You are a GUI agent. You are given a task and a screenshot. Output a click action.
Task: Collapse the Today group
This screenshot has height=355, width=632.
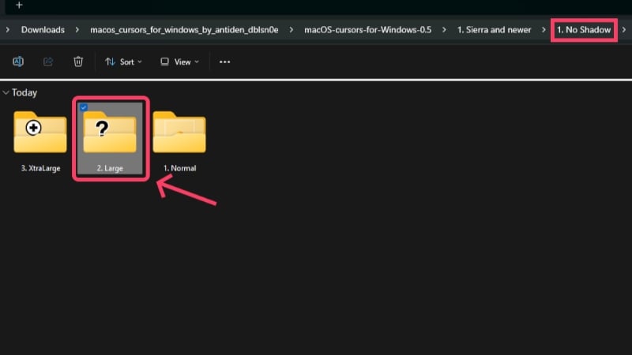(6, 92)
